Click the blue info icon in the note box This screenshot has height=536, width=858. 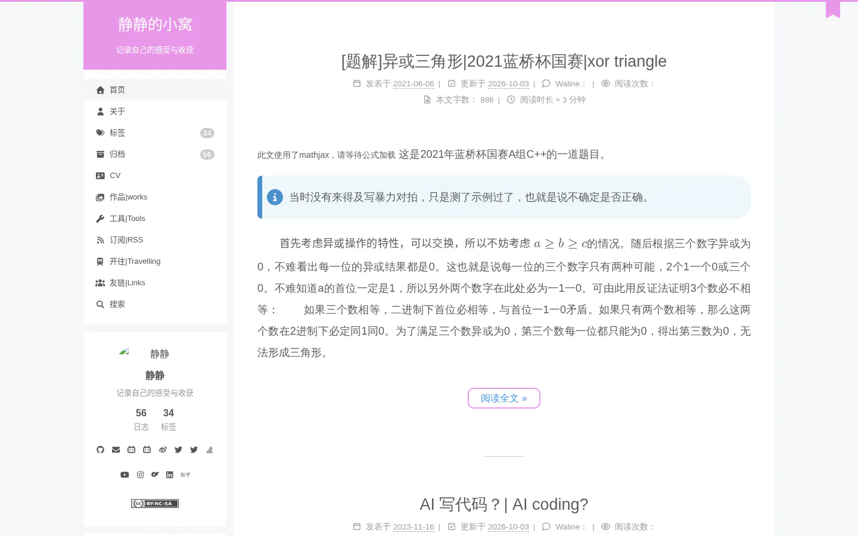pos(275,197)
